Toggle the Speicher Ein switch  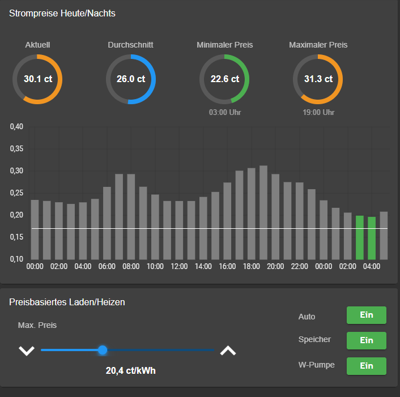coord(366,340)
